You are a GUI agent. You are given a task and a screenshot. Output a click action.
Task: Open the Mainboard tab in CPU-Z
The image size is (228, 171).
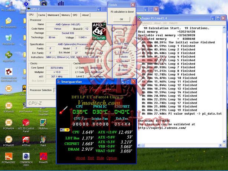click(53, 15)
